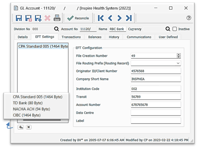Go to the first record
Screen dimensions: 198x148
[x=101, y=18]
